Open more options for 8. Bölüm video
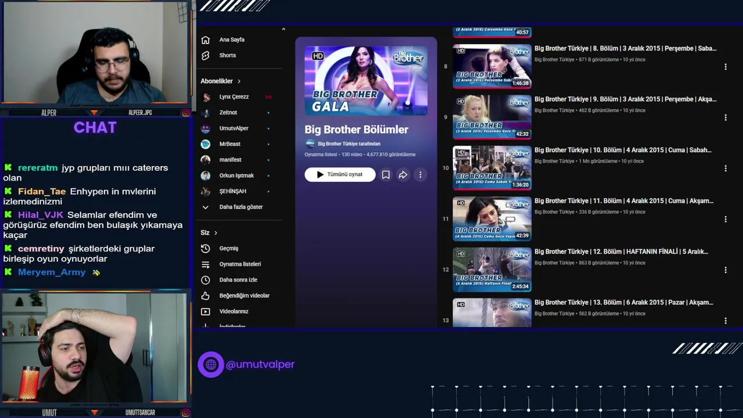The width and height of the screenshot is (743, 418). 725,67
